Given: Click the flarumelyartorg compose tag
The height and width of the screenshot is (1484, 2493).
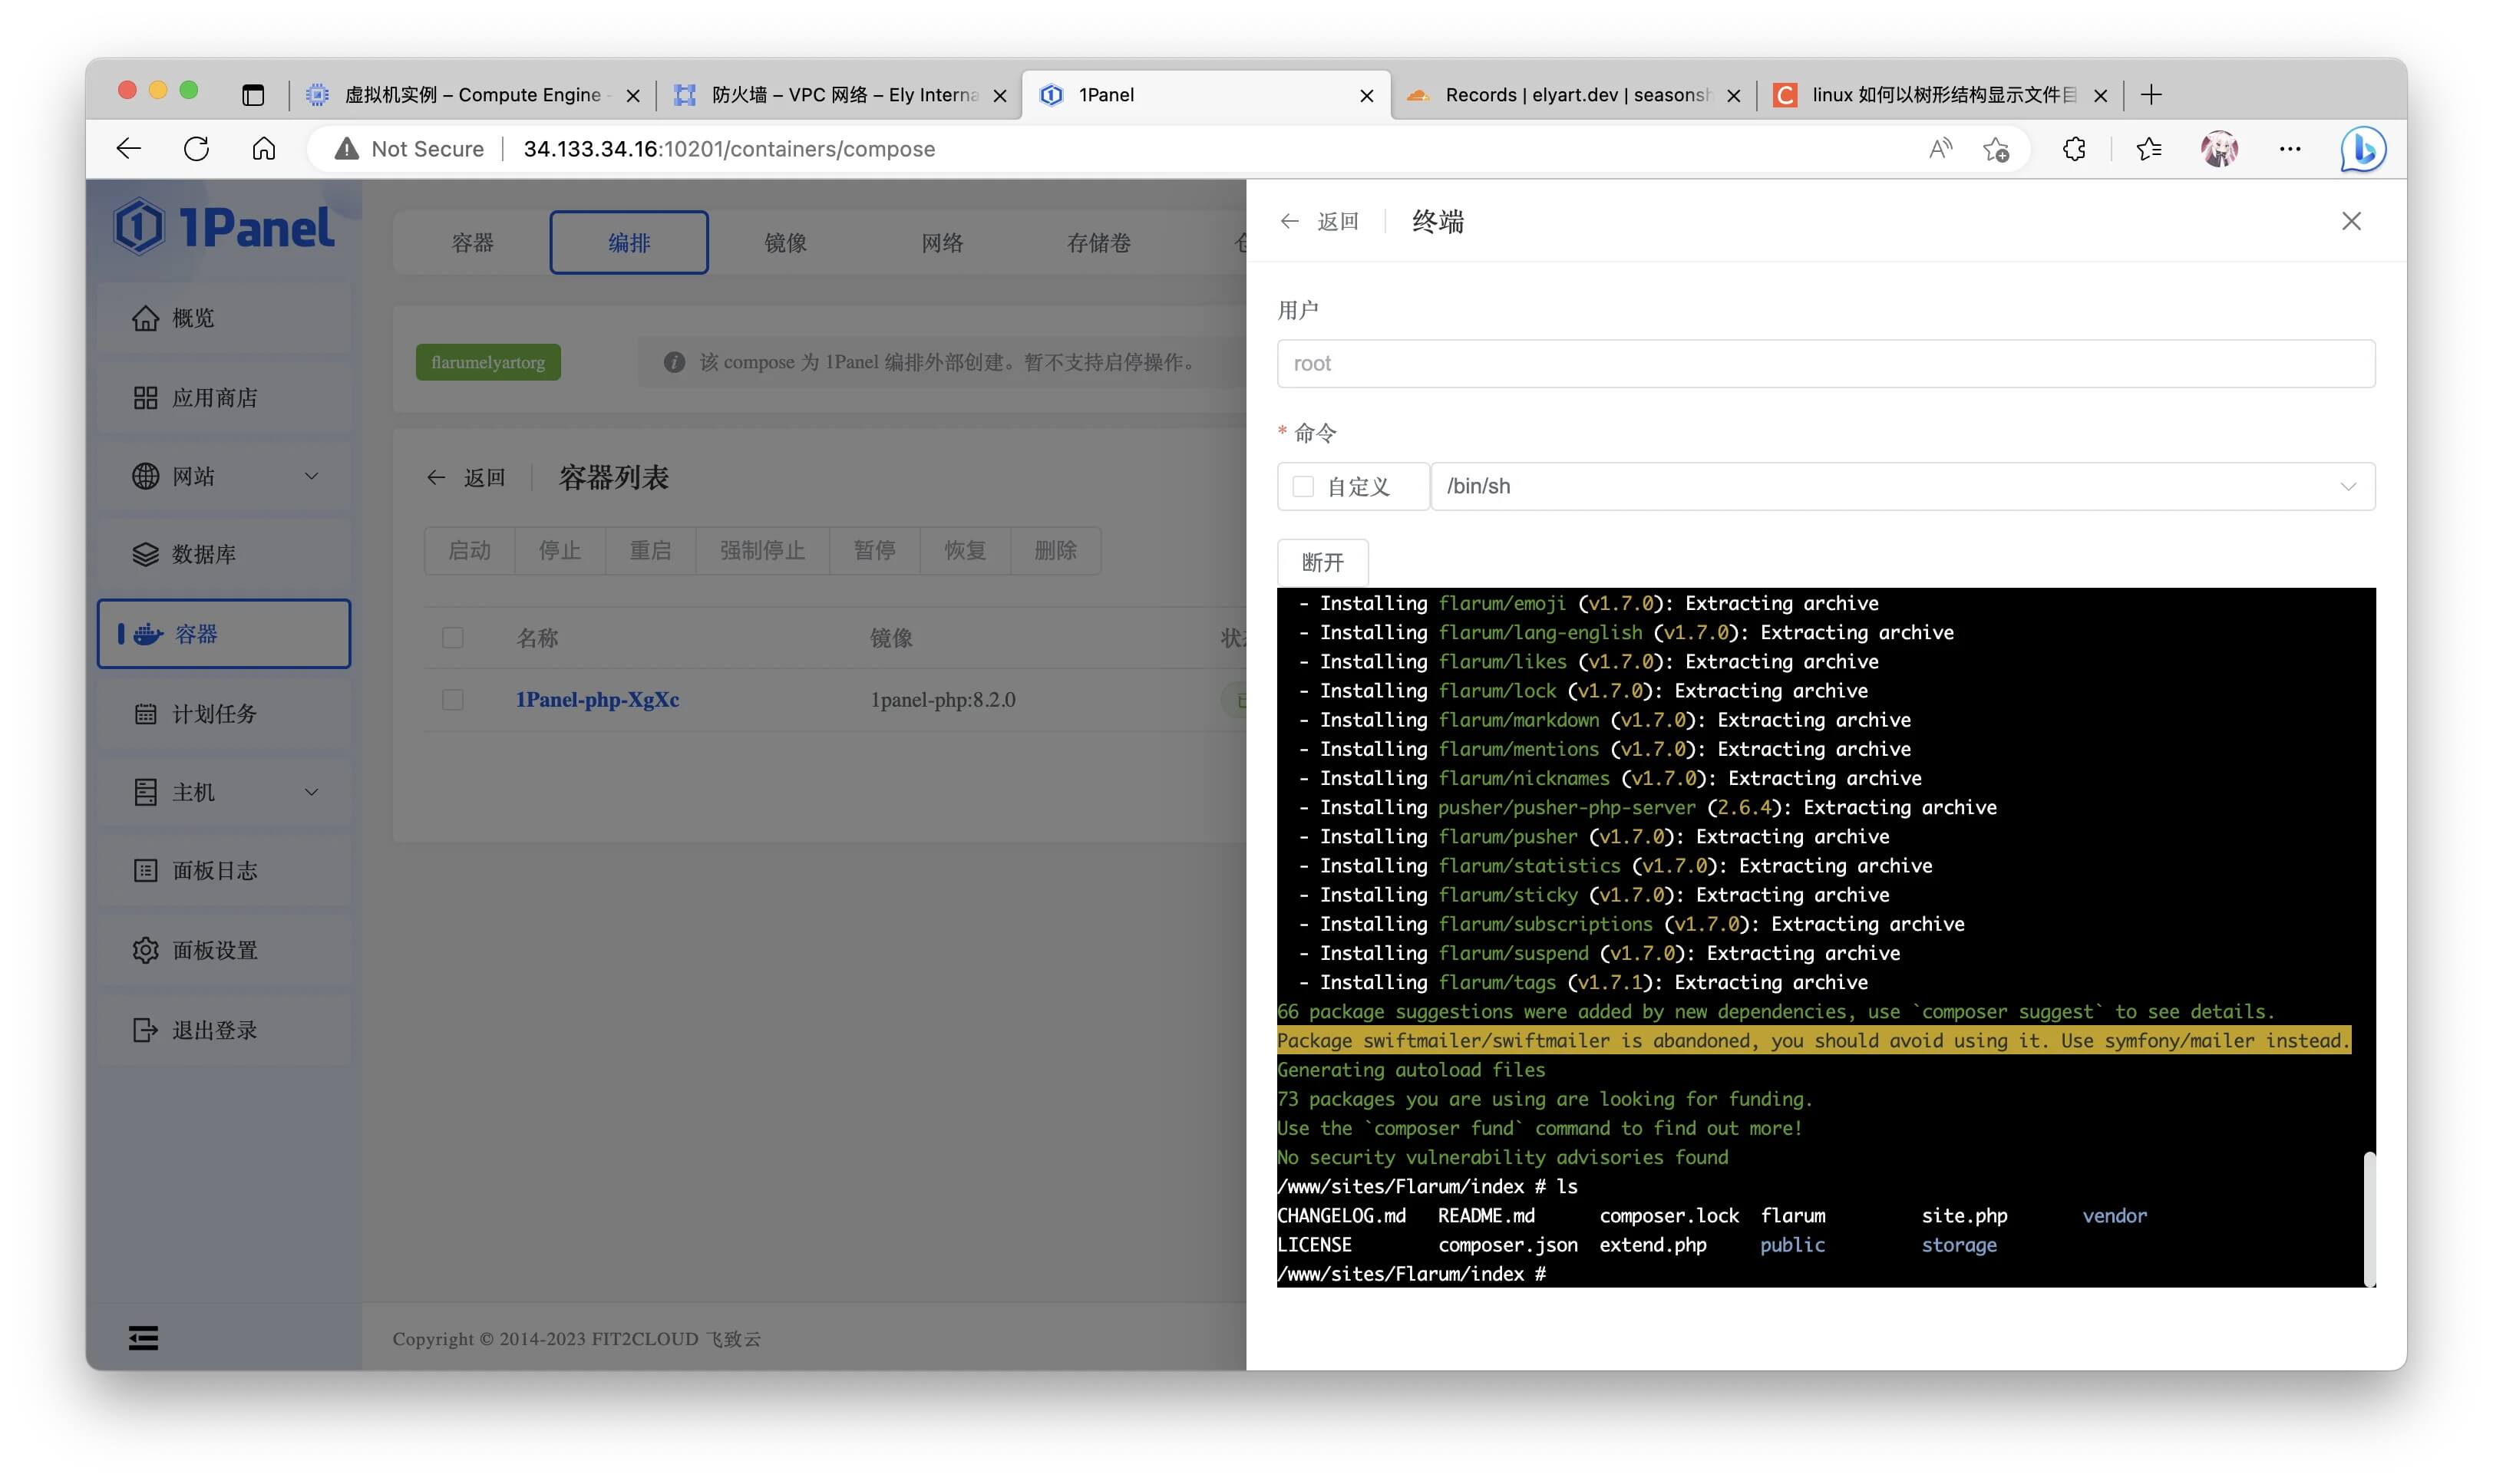Looking at the screenshot, I should (488, 362).
